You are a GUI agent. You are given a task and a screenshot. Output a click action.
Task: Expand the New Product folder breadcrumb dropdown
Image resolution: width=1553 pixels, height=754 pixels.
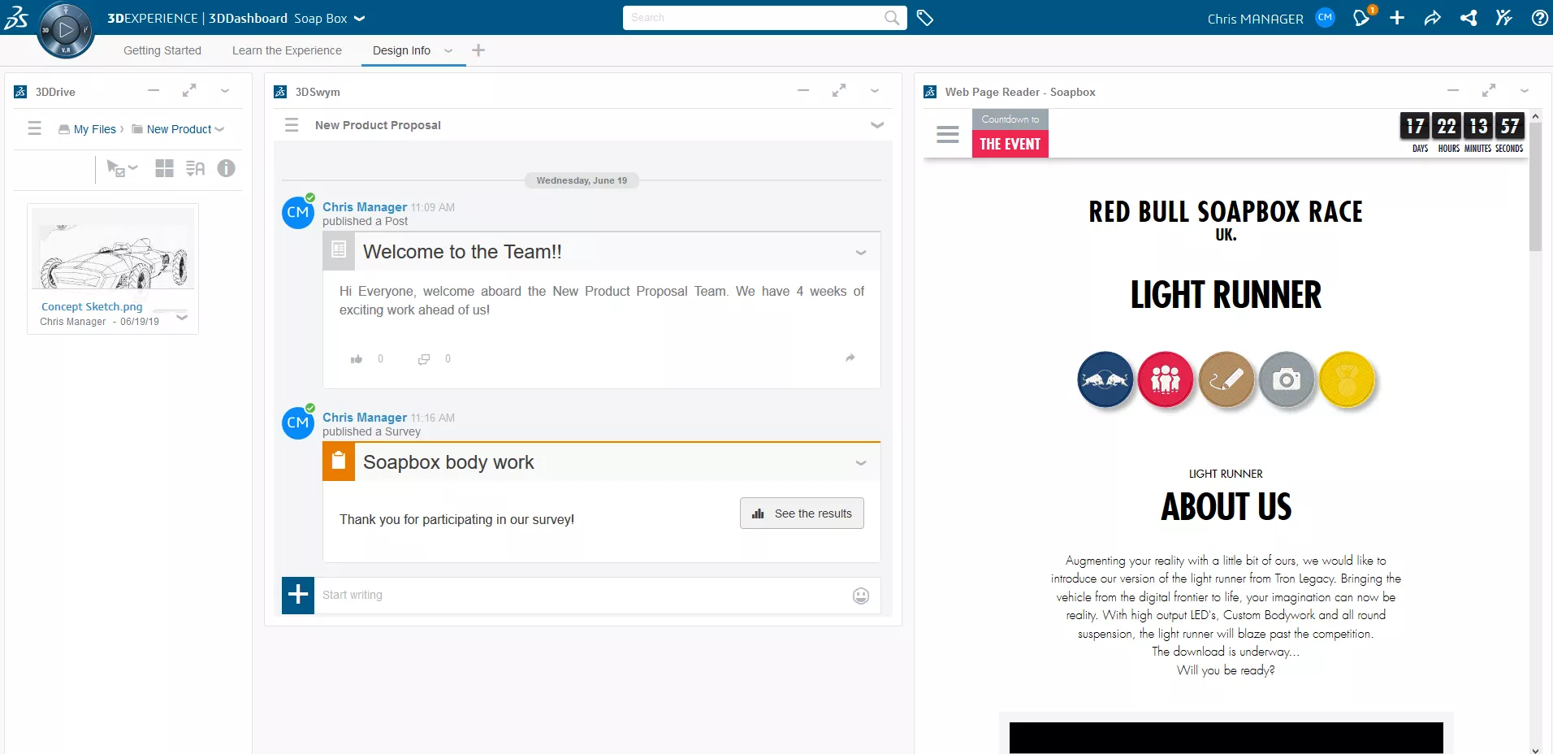[220, 129]
